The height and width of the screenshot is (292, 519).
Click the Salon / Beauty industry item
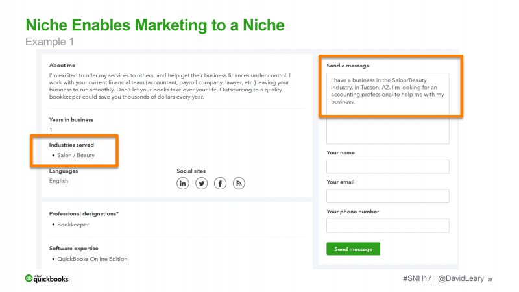pyautogui.click(x=75, y=156)
